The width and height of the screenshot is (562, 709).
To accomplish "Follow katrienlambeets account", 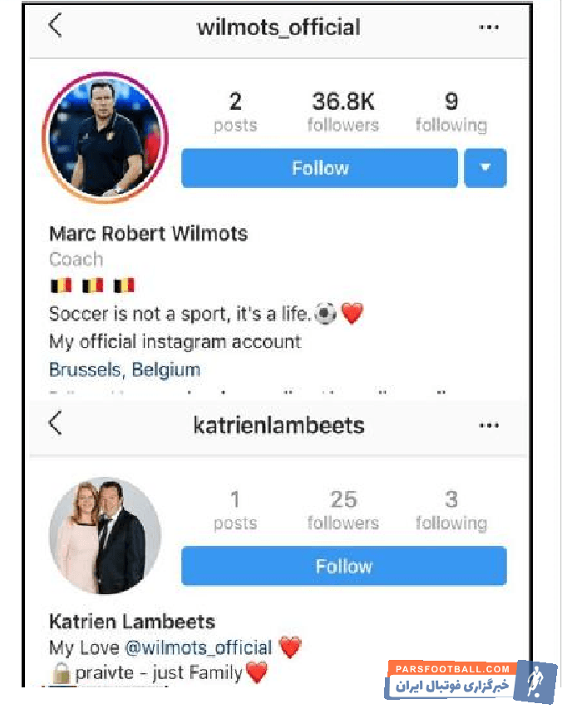I will [x=344, y=566].
